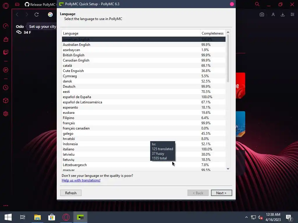Take a snapshot with camera icon
The width and height of the screenshot is (298, 223).
click(262, 15)
